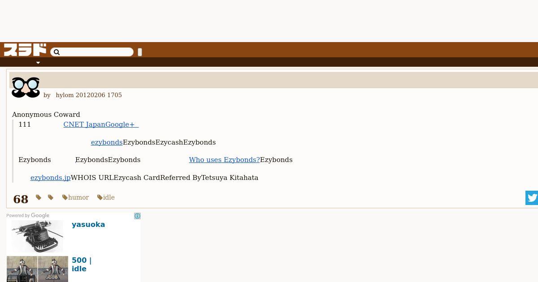Screen dimensions: 538x282
Task: Open the Who uses Ezybonds? link
Action: pyautogui.click(x=224, y=160)
